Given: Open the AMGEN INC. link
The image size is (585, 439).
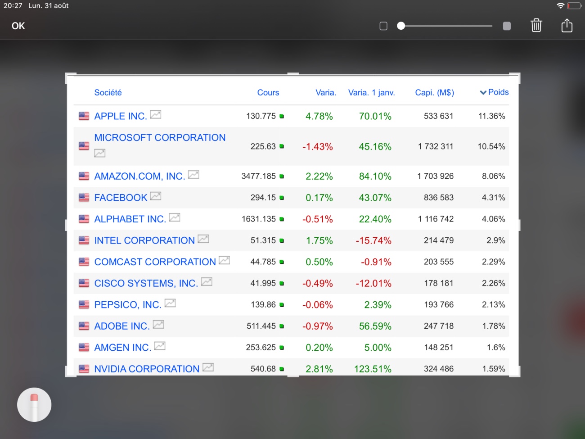Looking at the screenshot, I should pyautogui.click(x=122, y=348).
